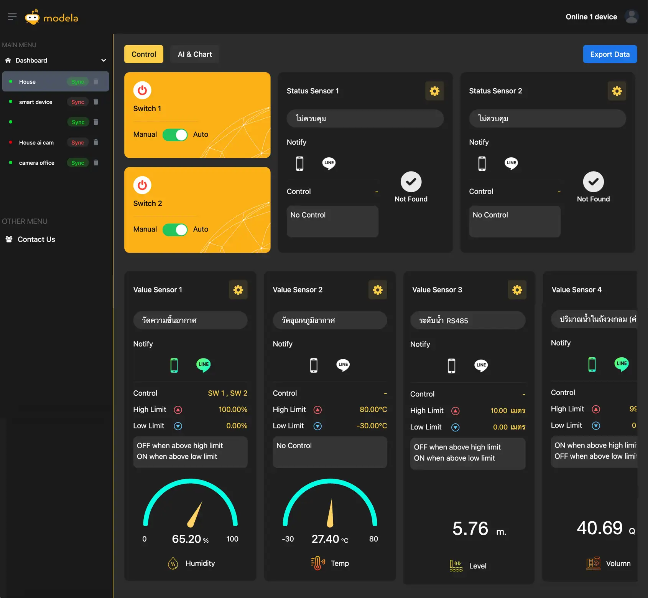
Task: Click Value Sensor 2 Low Limit icon
Action: tap(317, 426)
